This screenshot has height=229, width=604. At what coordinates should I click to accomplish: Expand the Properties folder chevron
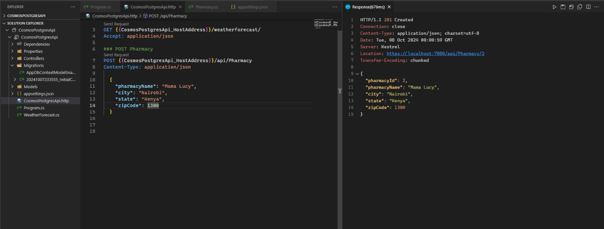(x=13, y=51)
